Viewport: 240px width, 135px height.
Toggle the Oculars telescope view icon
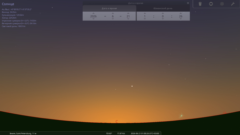[200, 4]
